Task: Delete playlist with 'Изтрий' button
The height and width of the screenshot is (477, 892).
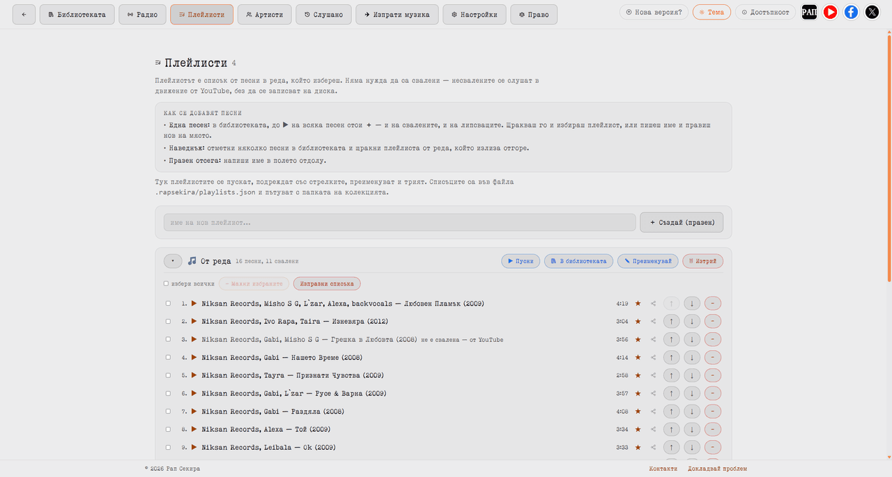Action: [x=703, y=261]
